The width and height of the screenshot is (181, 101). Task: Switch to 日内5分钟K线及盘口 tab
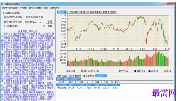pos(77,12)
